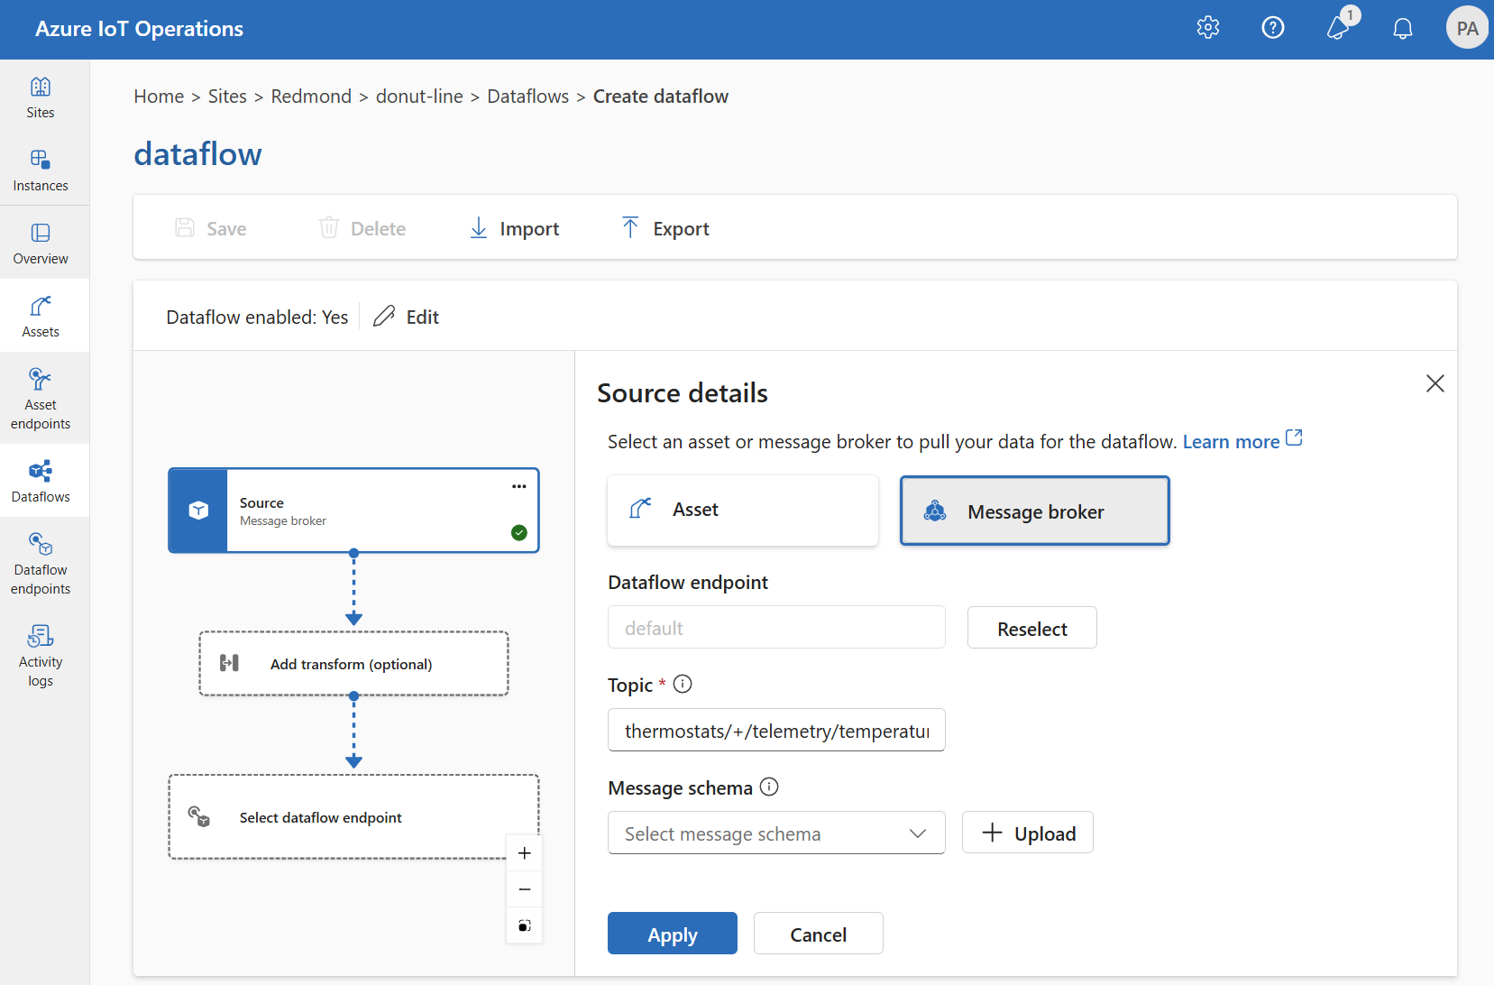Choose Asset as the source type
The width and height of the screenshot is (1494, 985).
[x=743, y=510]
